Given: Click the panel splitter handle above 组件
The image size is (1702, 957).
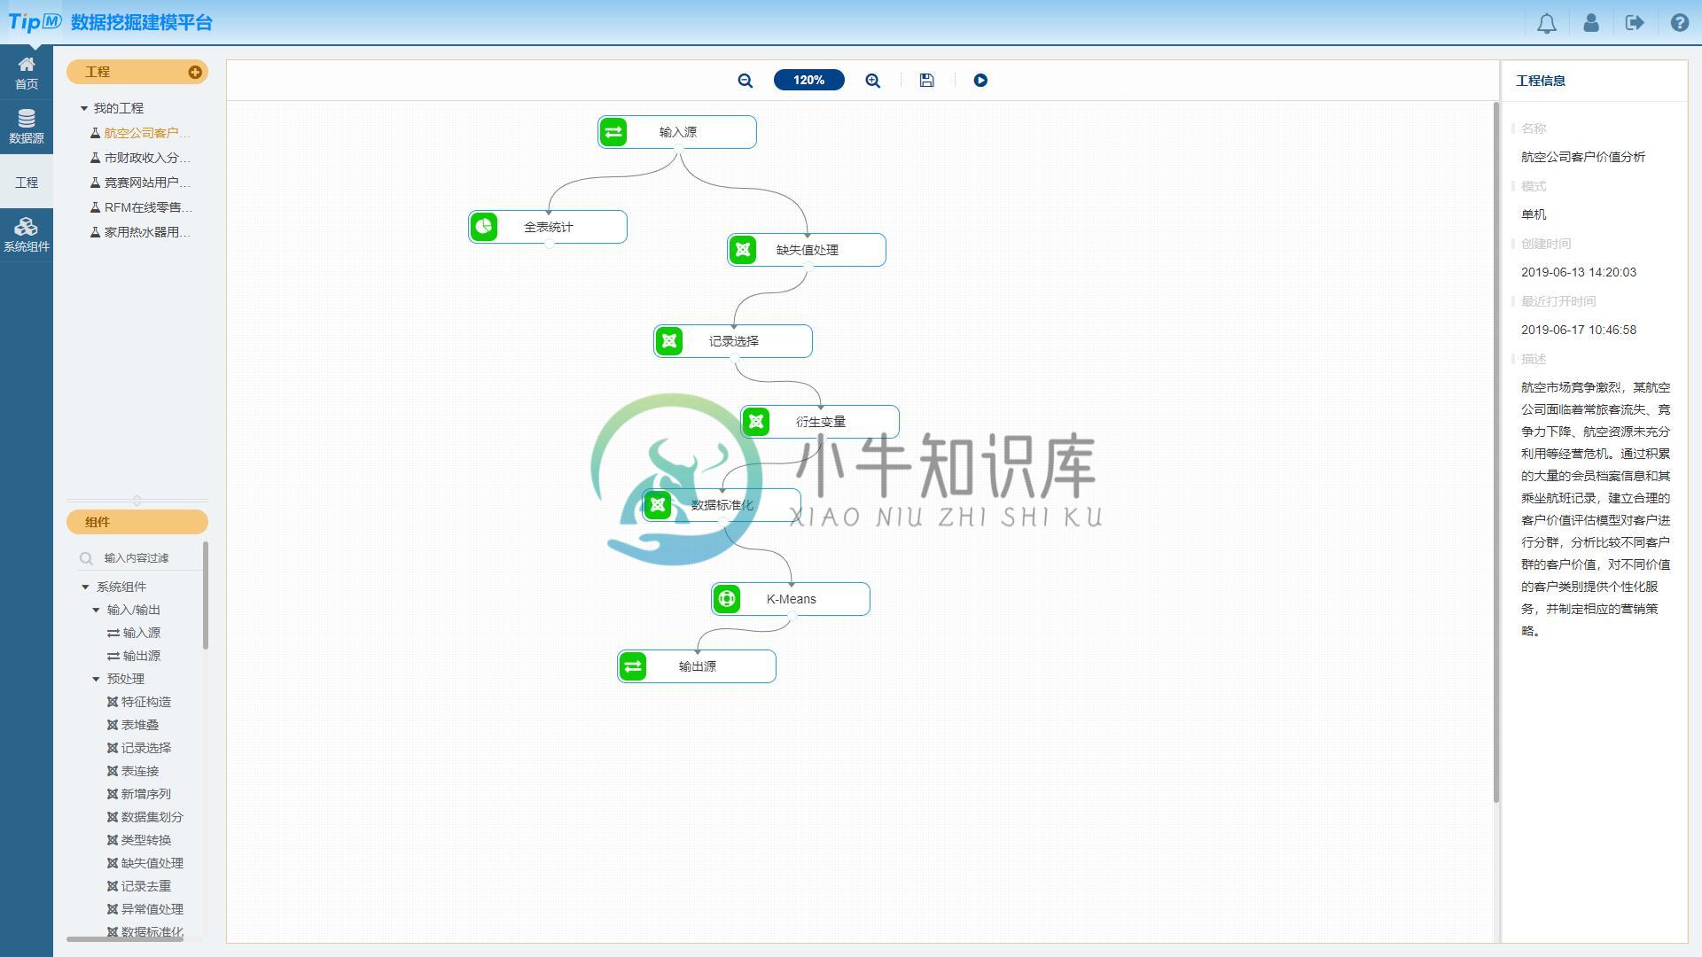Looking at the screenshot, I should [137, 501].
